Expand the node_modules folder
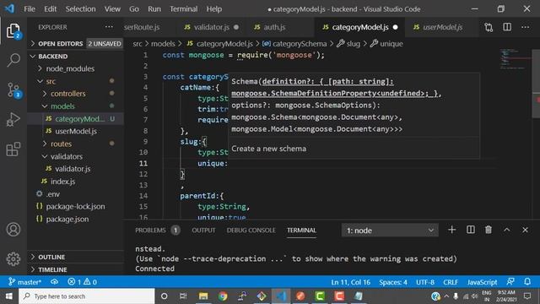540x304 pixels. tap(70, 68)
